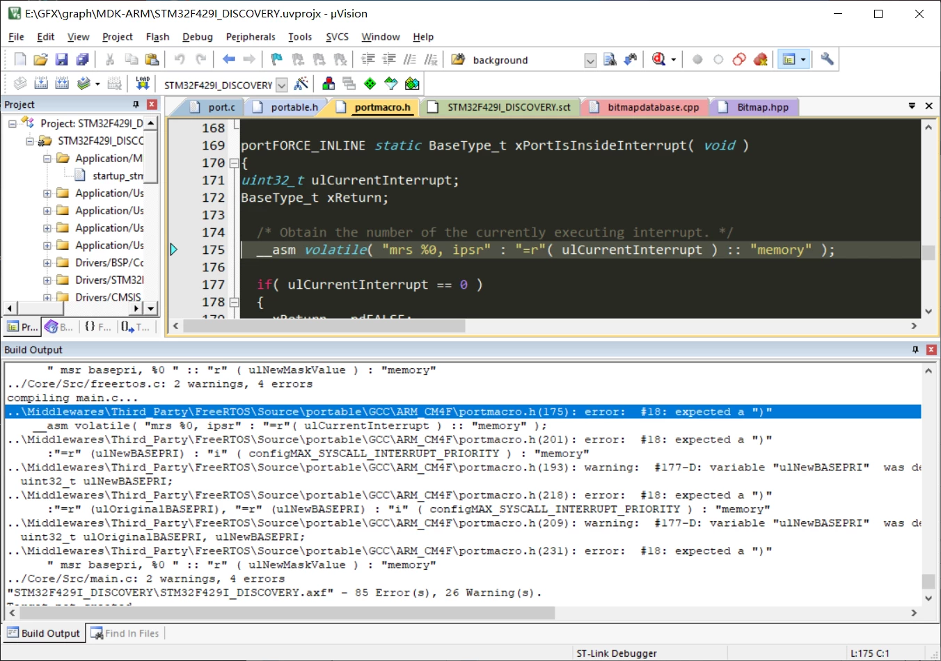Toggle code fold at line 170
The width and height of the screenshot is (941, 661).
click(234, 163)
